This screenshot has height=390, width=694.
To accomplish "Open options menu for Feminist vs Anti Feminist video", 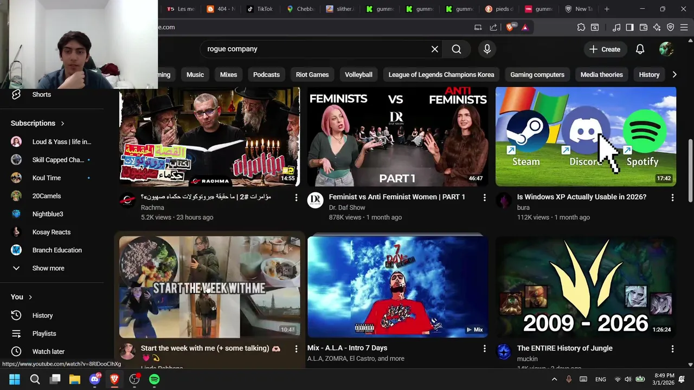I will (484, 198).
